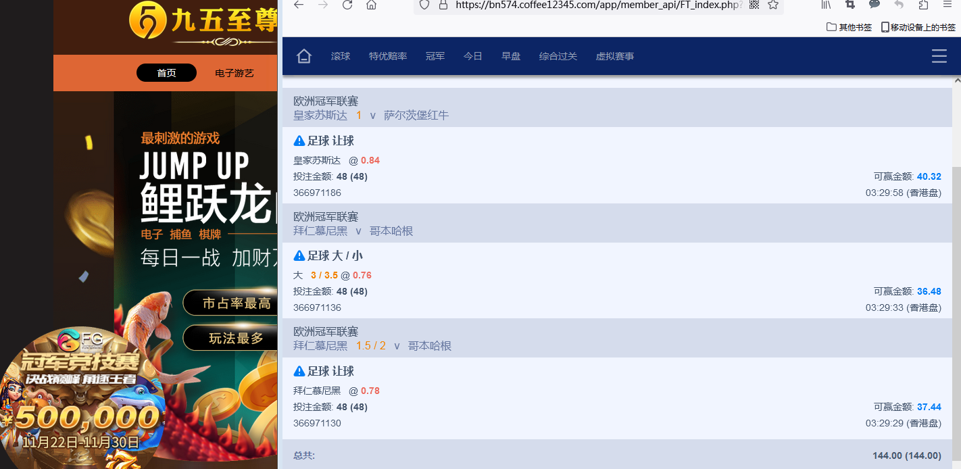This screenshot has height=469, width=961.
Task: Click warning icon on first 足球 让球 bet
Action: pyautogui.click(x=299, y=141)
